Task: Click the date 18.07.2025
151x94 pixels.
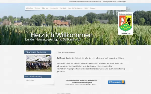Action: [30, 80]
